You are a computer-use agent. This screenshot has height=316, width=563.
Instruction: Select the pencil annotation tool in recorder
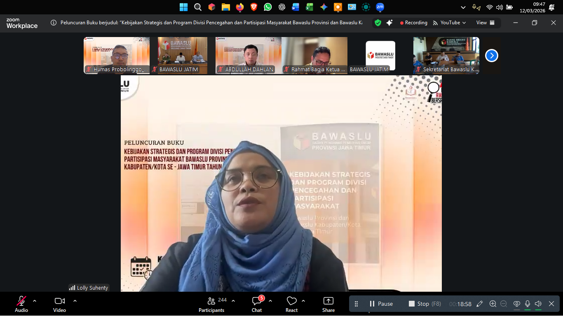pyautogui.click(x=479, y=304)
